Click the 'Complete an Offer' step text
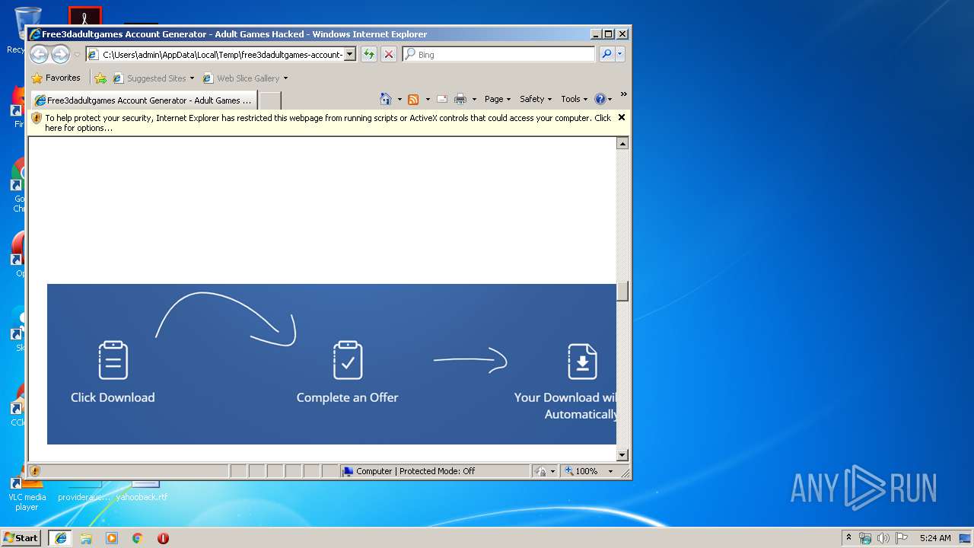 click(347, 397)
